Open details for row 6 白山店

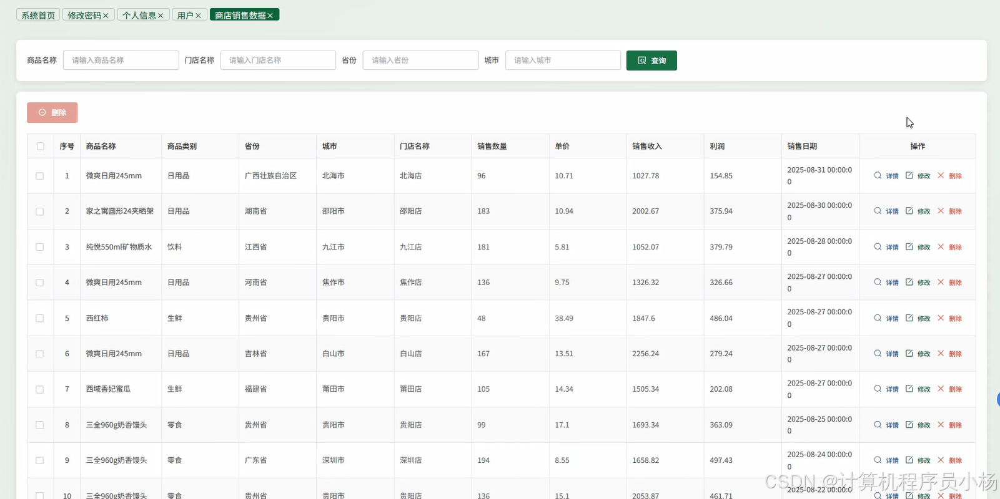click(886, 354)
